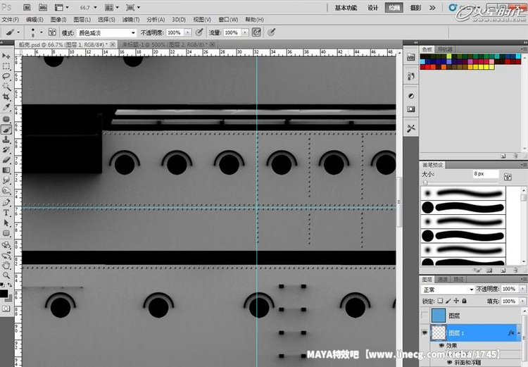Open the Brush panel toggle in options bar
This screenshot has width=528, height=367.
tap(52, 32)
